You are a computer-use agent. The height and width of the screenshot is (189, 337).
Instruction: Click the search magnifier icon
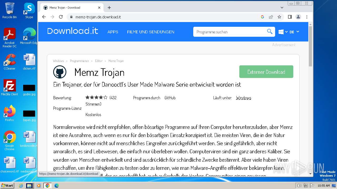(x=270, y=31)
